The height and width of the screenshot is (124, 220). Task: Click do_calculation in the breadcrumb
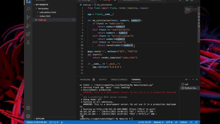104,4
